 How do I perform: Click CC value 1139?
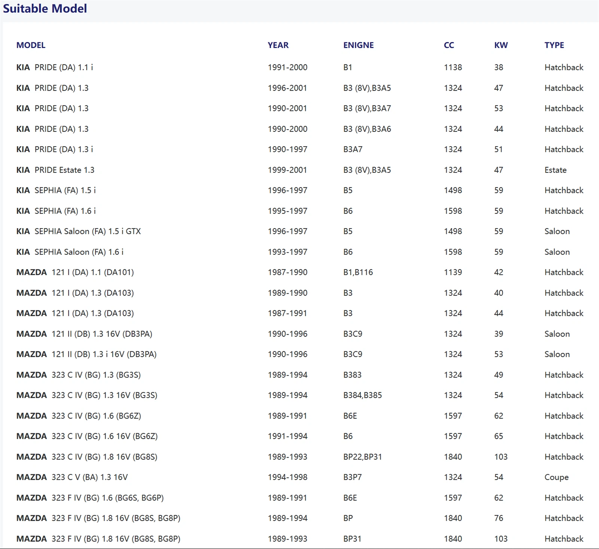tap(453, 272)
